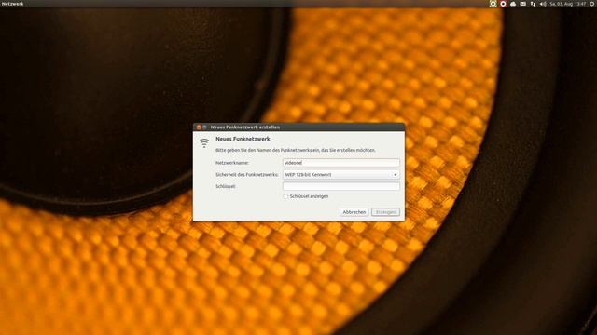597x335 pixels.
Task: Click the Erzeugen button
Action: coord(385,212)
